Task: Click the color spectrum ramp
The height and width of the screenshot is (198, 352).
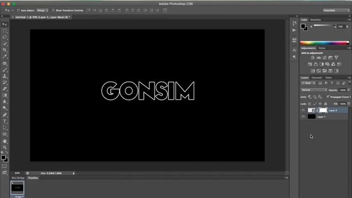Action: pos(324,43)
